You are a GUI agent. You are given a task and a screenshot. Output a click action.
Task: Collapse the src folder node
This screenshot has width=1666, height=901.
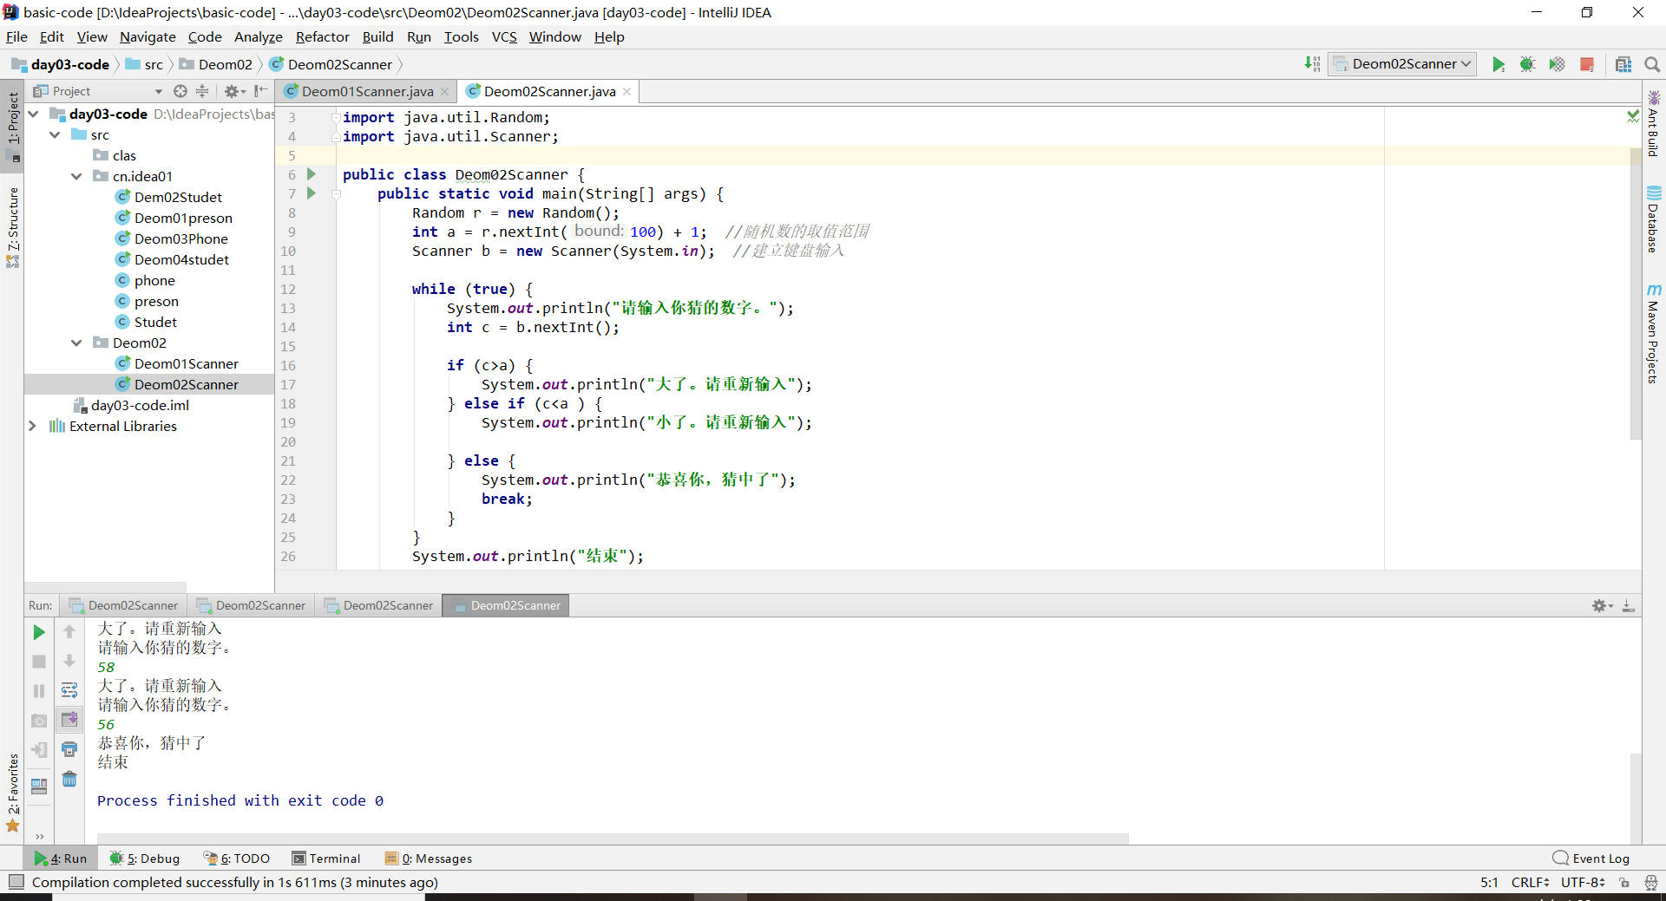click(x=55, y=134)
